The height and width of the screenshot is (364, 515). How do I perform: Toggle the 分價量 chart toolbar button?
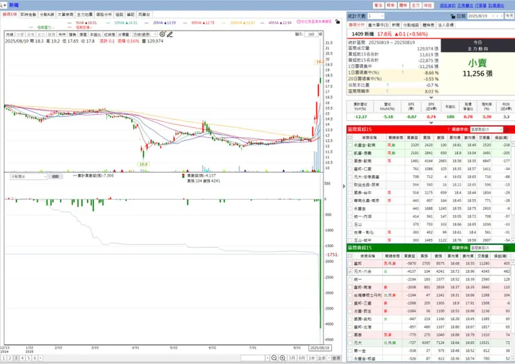pyautogui.click(x=123, y=34)
